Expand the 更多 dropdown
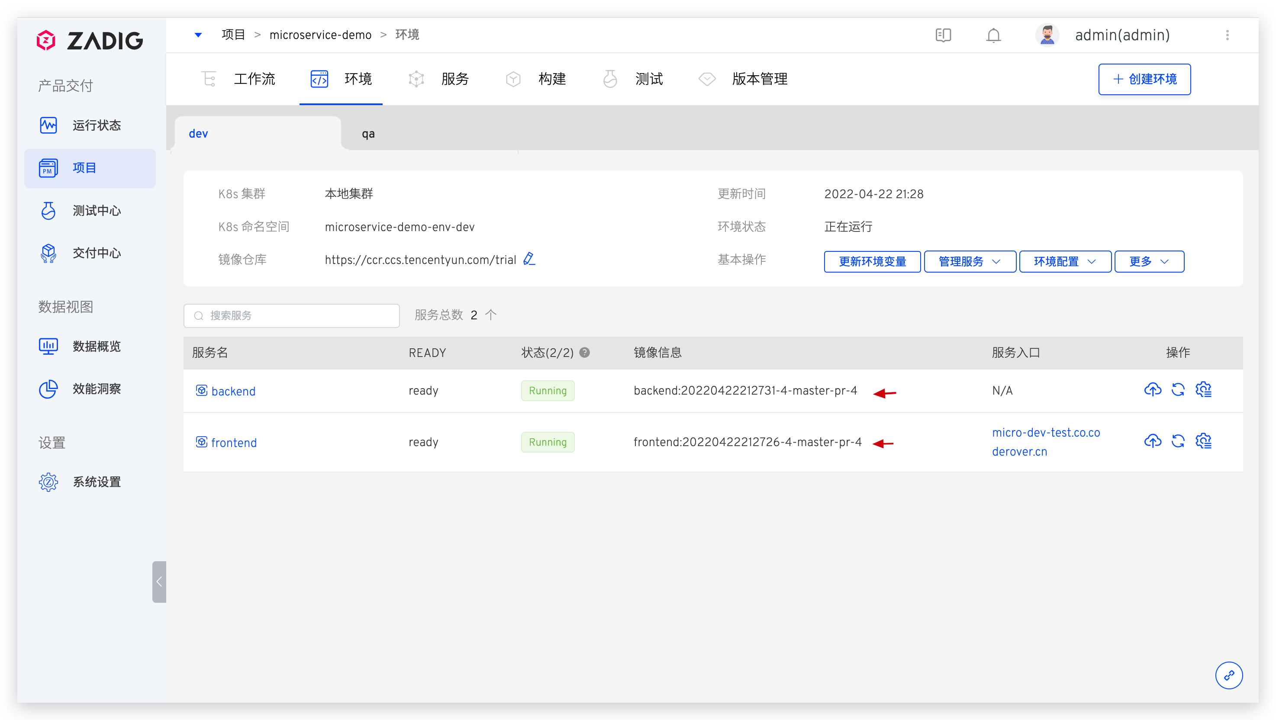The image size is (1276, 720). [1149, 261]
